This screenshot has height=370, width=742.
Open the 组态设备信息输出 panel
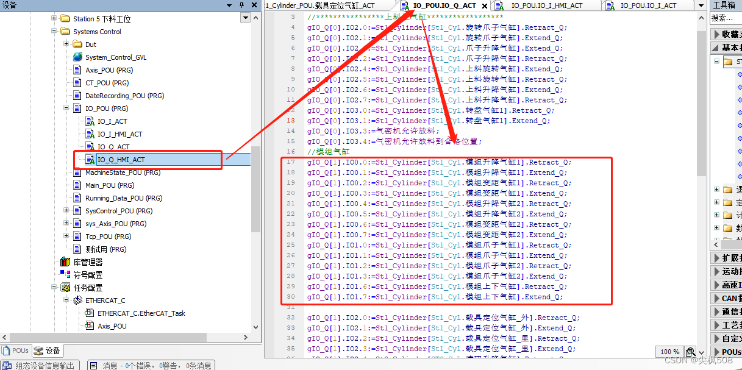tap(40, 365)
